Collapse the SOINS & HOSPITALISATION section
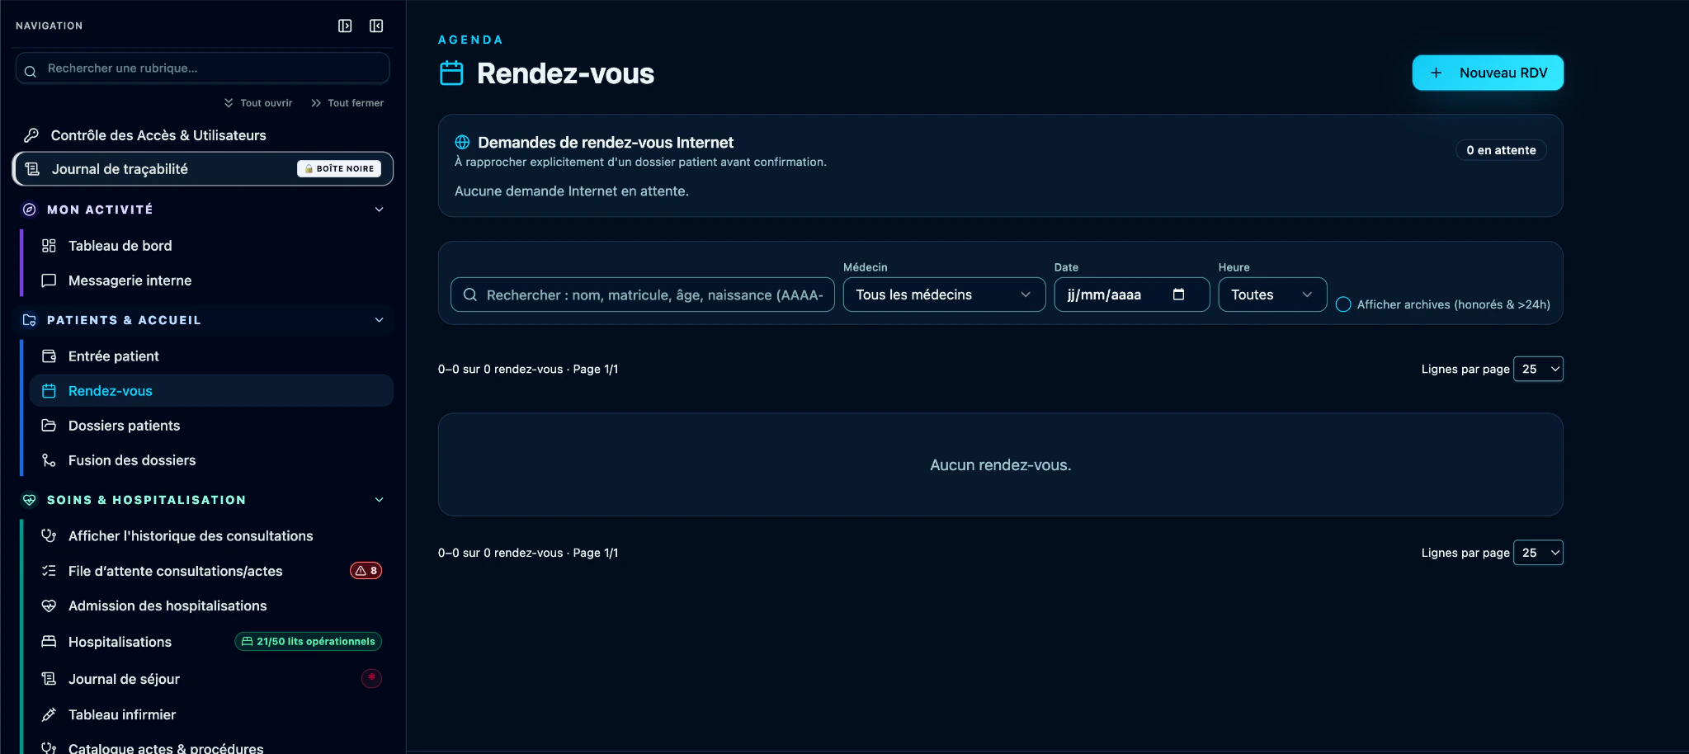Screen dimensions: 1689x754 click(x=380, y=500)
